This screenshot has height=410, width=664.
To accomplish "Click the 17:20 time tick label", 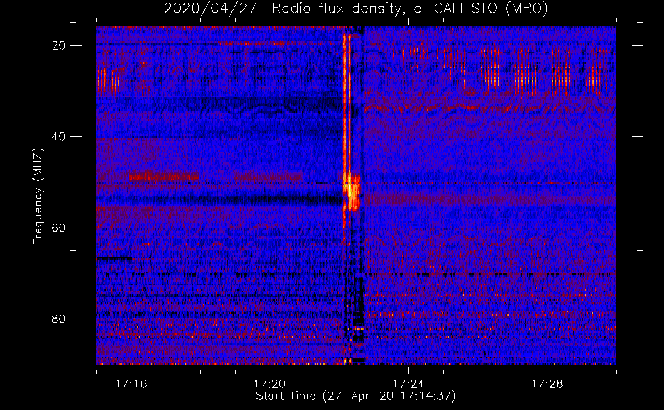I will tap(270, 384).
